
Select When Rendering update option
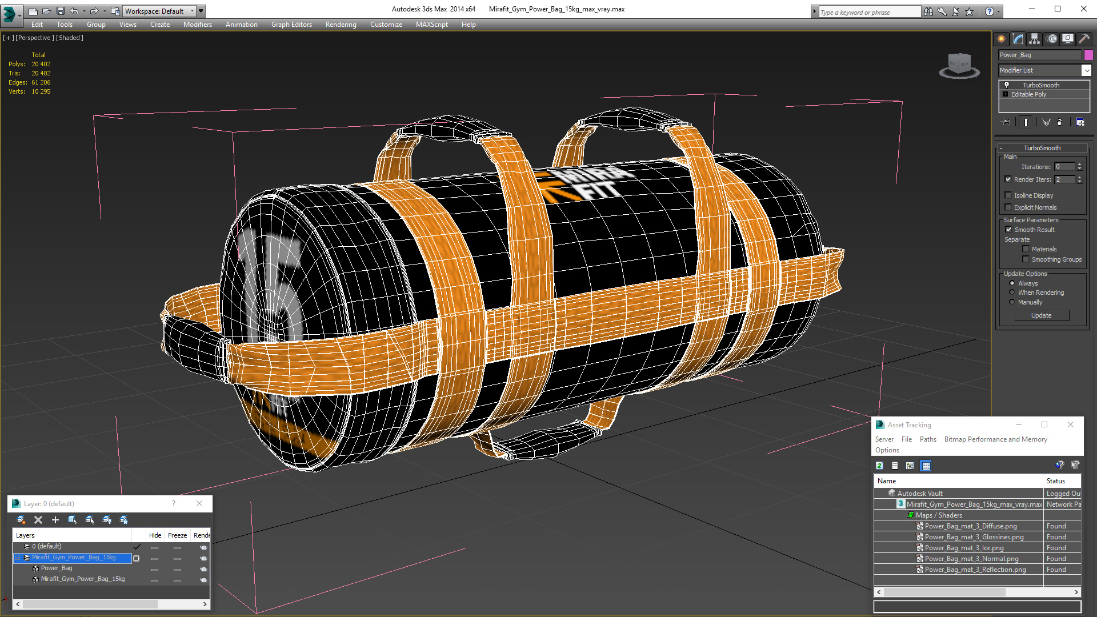[1012, 293]
